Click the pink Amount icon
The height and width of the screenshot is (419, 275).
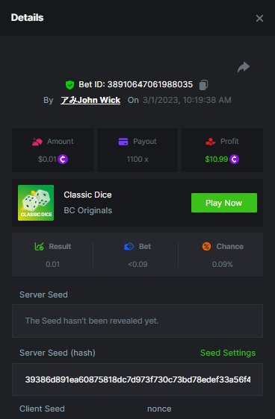[37, 142]
